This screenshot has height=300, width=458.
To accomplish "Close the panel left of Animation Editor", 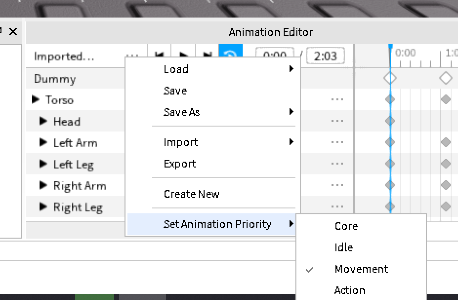I will point(13,32).
